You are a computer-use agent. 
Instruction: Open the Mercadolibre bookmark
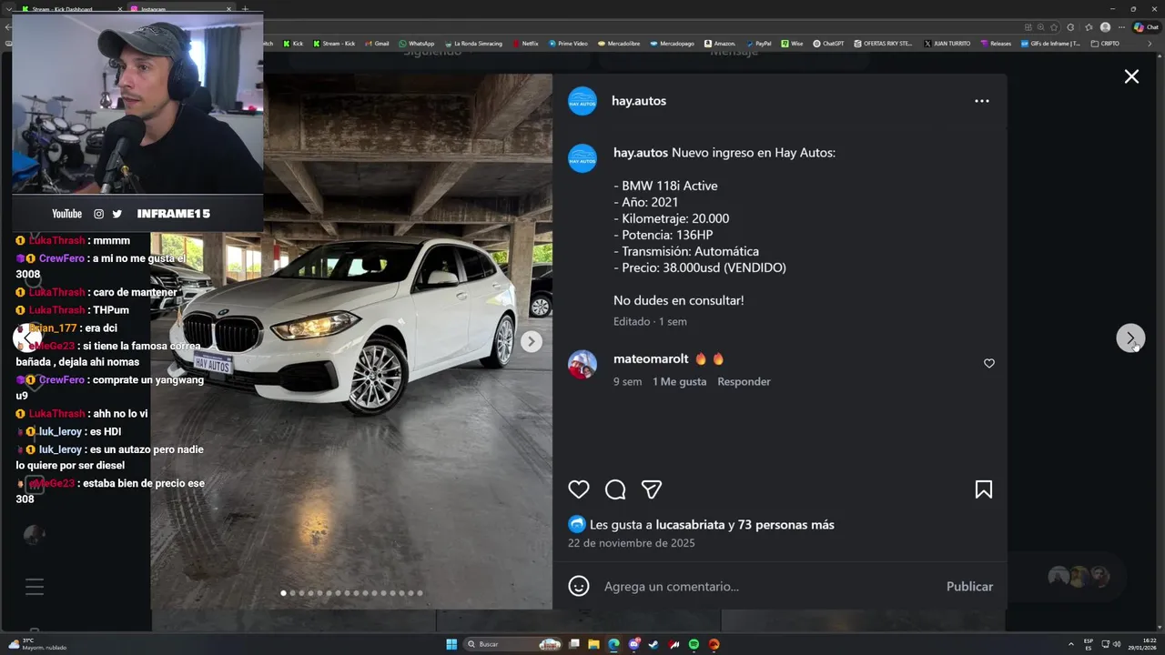tap(620, 43)
